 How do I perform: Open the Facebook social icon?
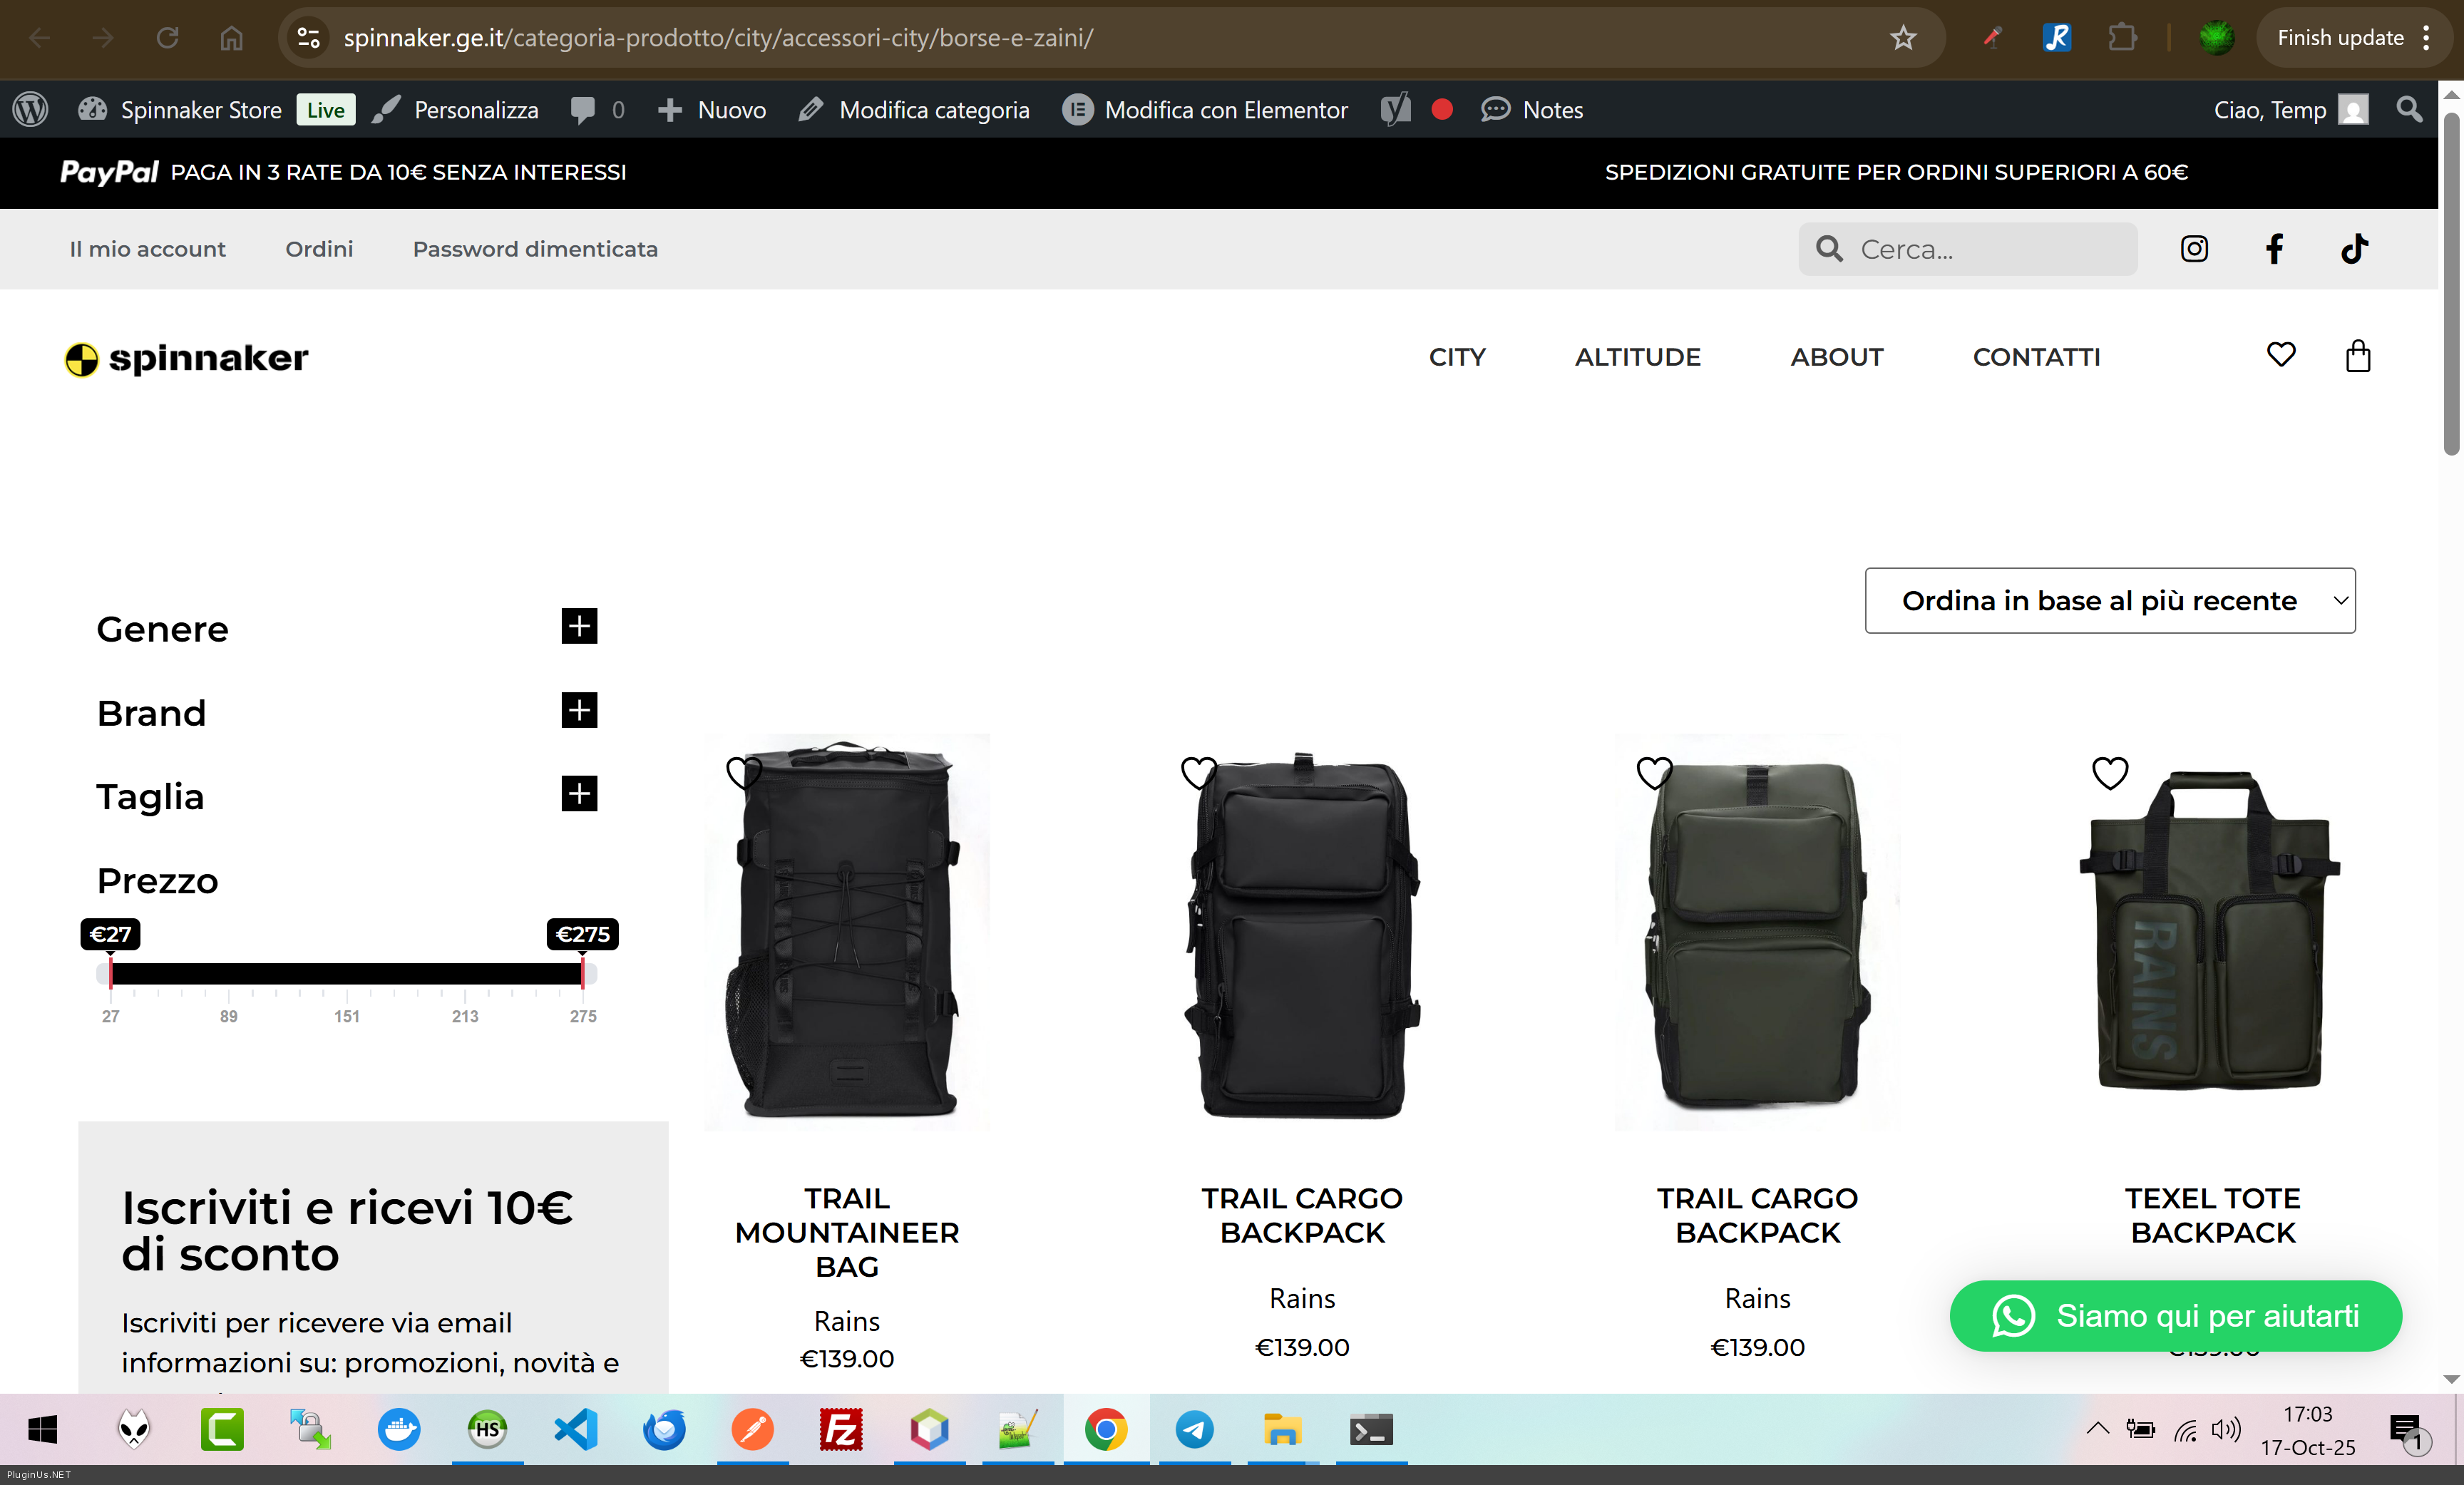pyautogui.click(x=2274, y=249)
